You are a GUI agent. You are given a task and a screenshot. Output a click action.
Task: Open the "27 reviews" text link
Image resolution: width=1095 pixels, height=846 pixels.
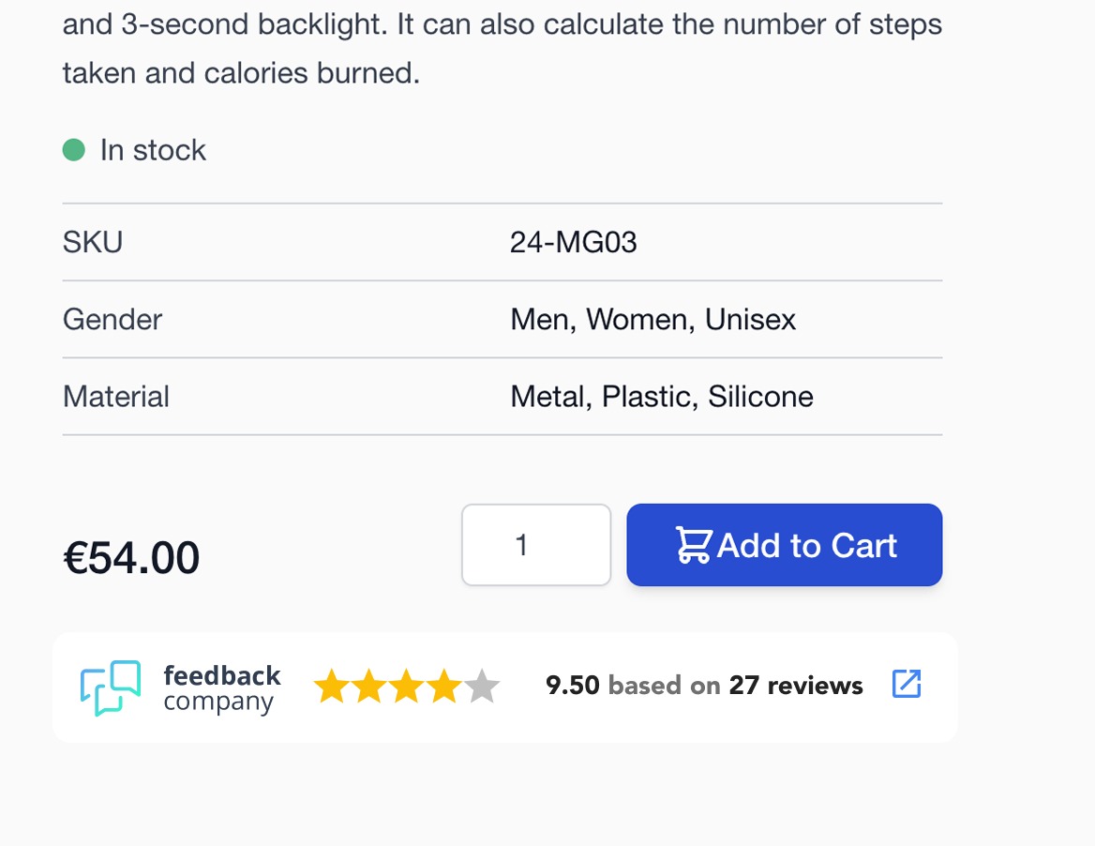pyautogui.click(x=796, y=686)
